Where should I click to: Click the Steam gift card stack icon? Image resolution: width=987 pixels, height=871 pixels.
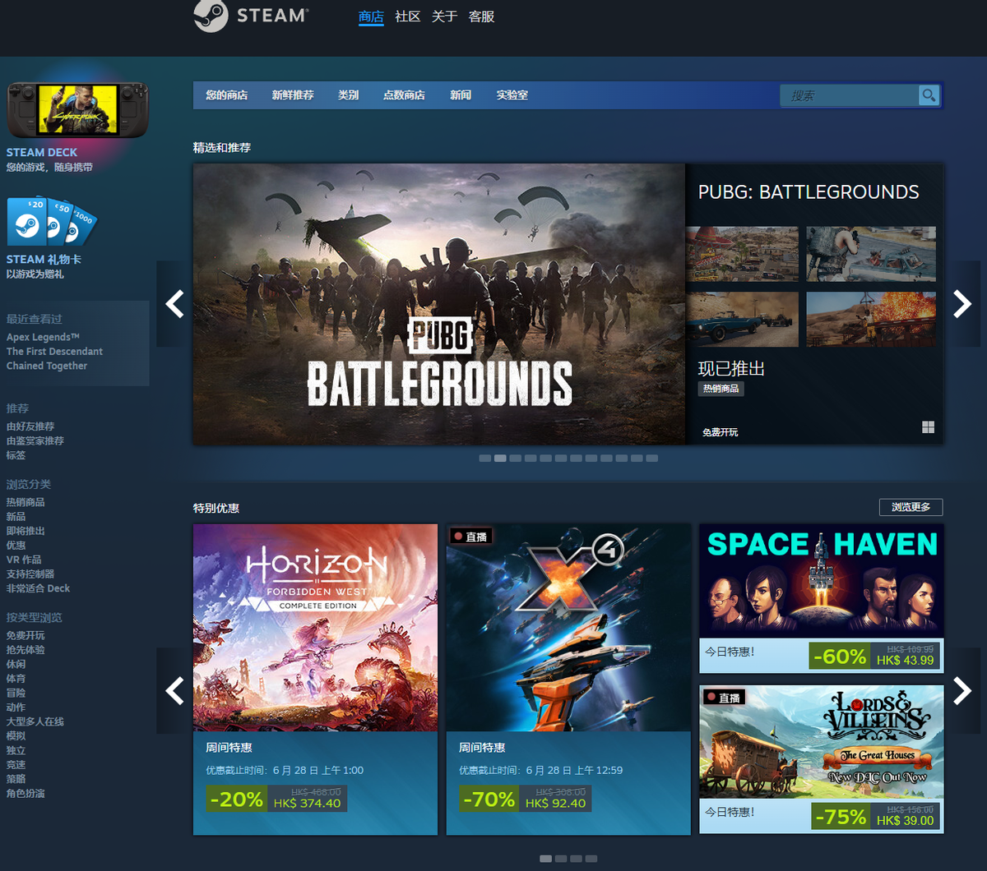[x=49, y=222]
